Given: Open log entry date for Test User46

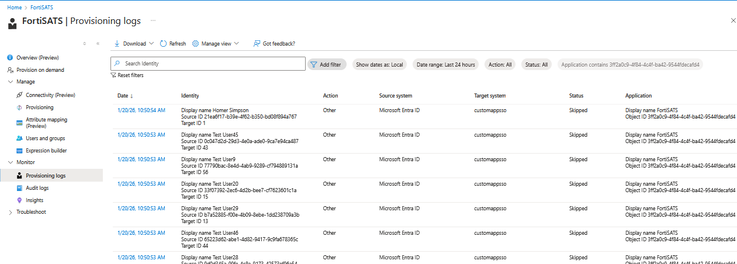Looking at the screenshot, I should 141,232.
